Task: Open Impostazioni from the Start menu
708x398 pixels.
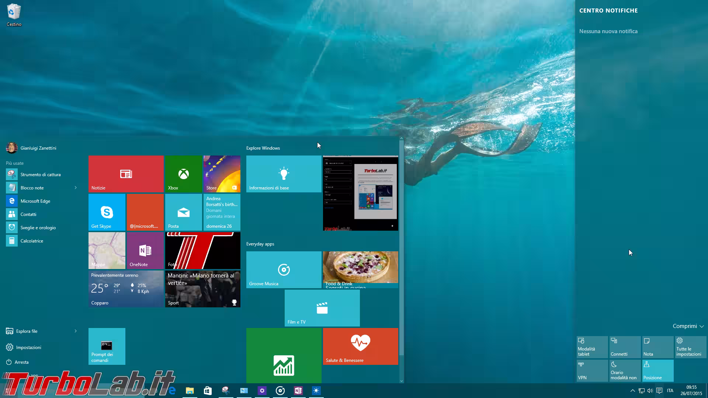Action: (x=28, y=347)
